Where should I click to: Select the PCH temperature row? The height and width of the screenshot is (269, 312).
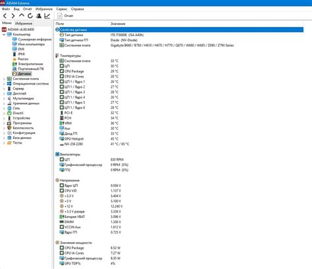click(x=179, y=118)
